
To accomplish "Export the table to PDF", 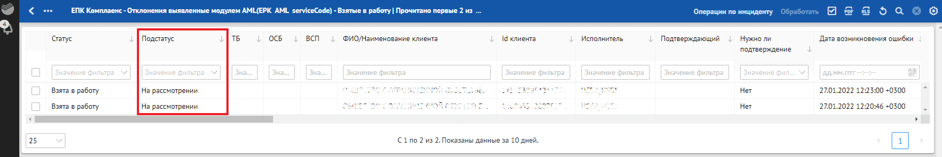I will pos(849,11).
